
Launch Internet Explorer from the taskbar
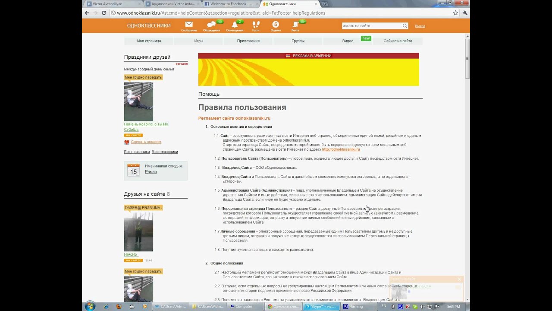(x=106, y=307)
